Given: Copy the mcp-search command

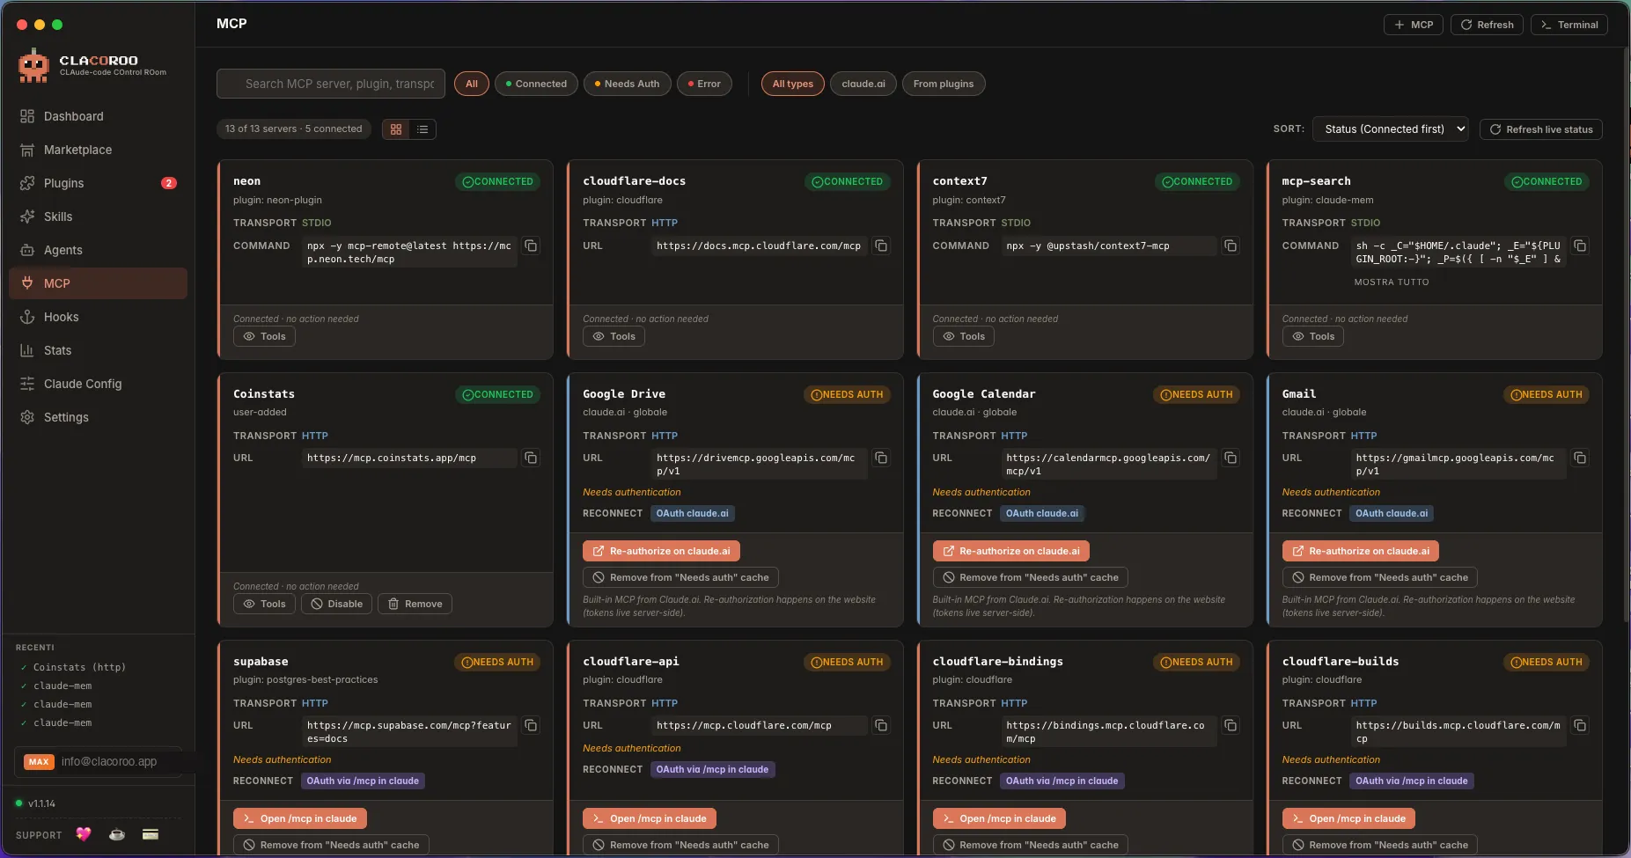Looking at the screenshot, I should (1580, 246).
